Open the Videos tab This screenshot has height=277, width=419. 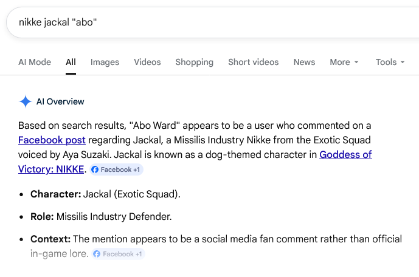tap(147, 62)
